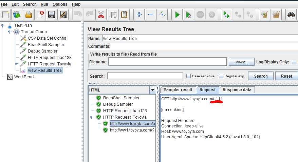Switch to the Response data tab
The image size is (298, 162).
coord(237,90)
